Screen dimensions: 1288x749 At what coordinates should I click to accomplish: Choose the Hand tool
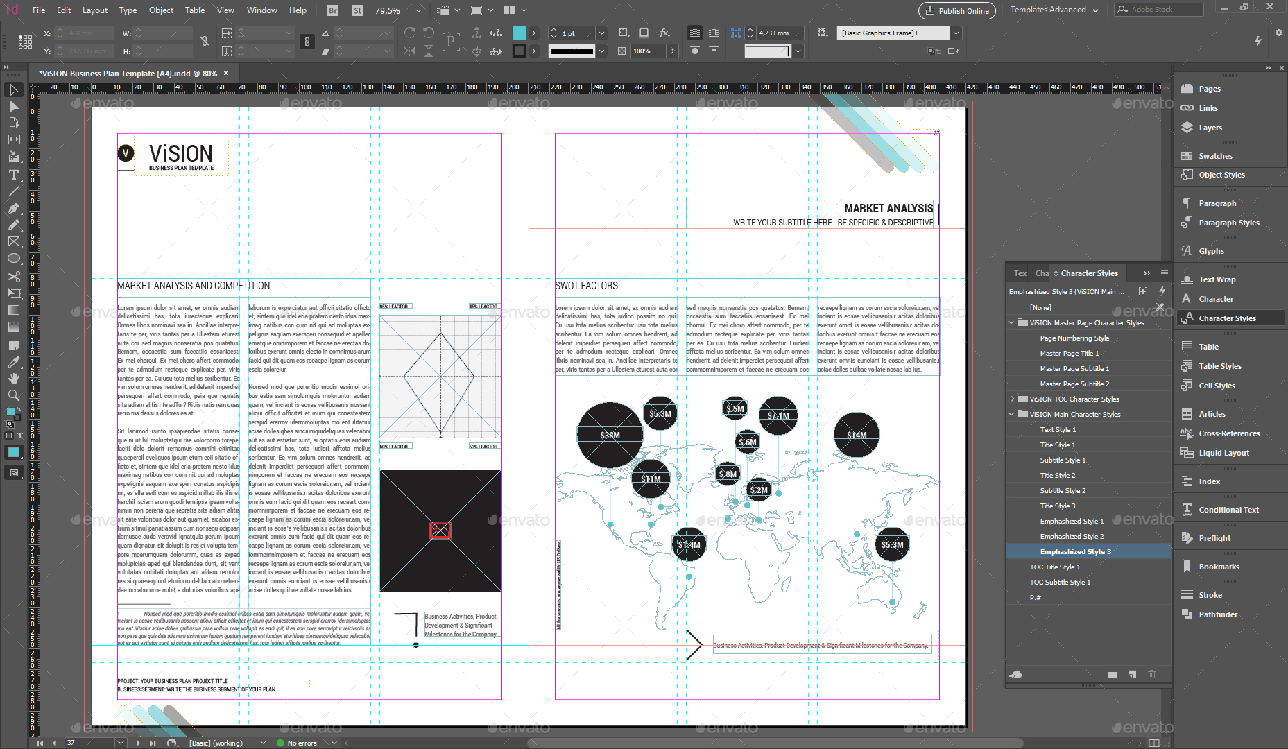tap(13, 378)
